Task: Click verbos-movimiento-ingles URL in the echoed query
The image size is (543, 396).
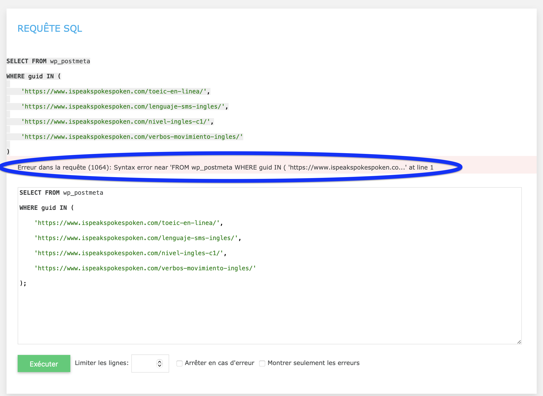Action: [x=132, y=137]
